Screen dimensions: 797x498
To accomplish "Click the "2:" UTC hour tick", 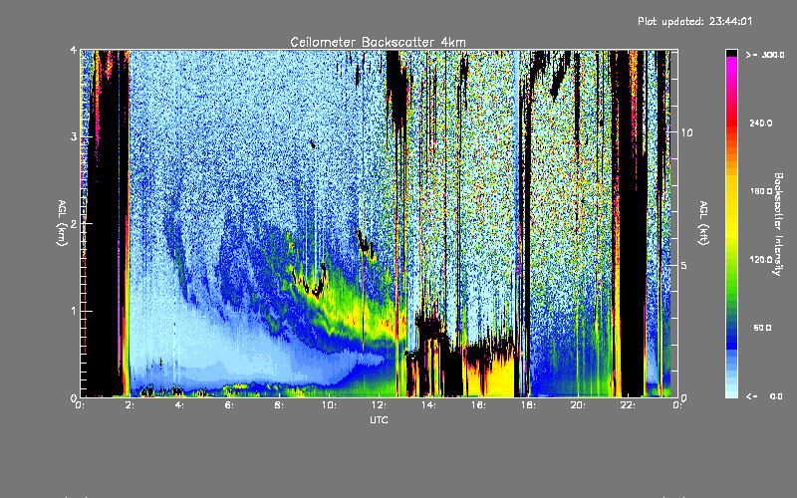I will pyautogui.click(x=131, y=405).
